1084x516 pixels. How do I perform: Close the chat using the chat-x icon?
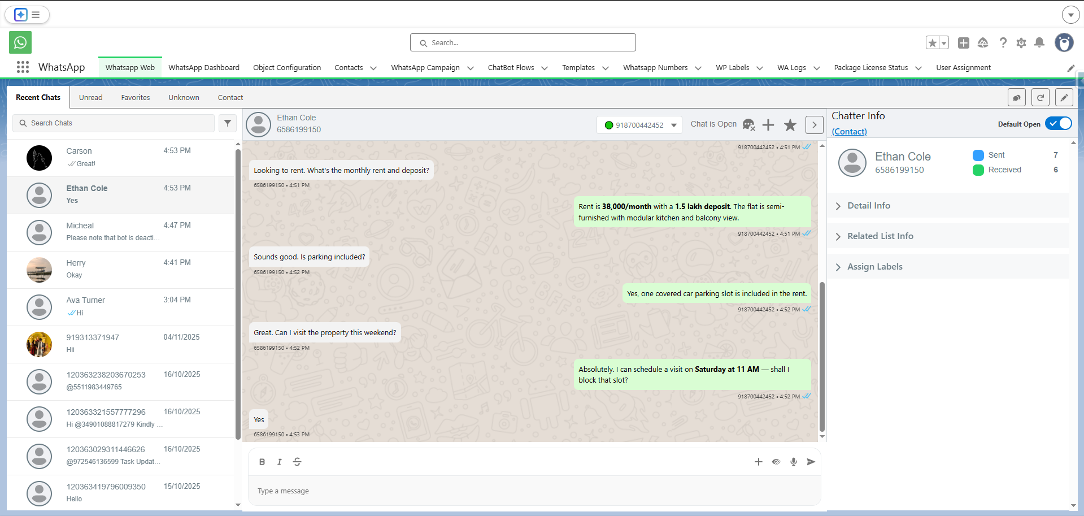pos(748,124)
